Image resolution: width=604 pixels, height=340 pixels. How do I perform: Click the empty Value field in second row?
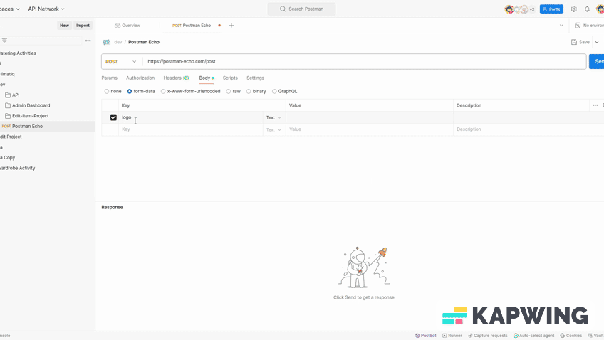pos(370,129)
